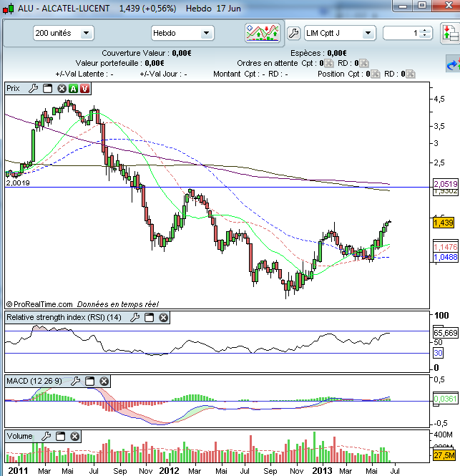The image size is (460, 476).
Task: Close the MACD indicator panel
Action: pyautogui.click(x=104, y=382)
